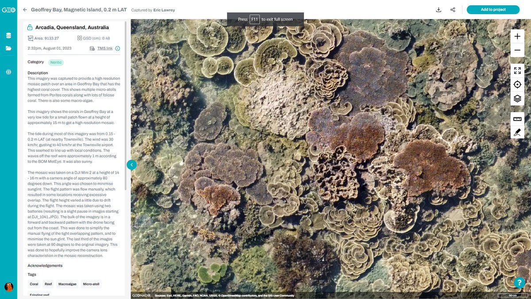This screenshot has height=299, width=531.
Task: Click the Area value icon
Action: [31, 38]
